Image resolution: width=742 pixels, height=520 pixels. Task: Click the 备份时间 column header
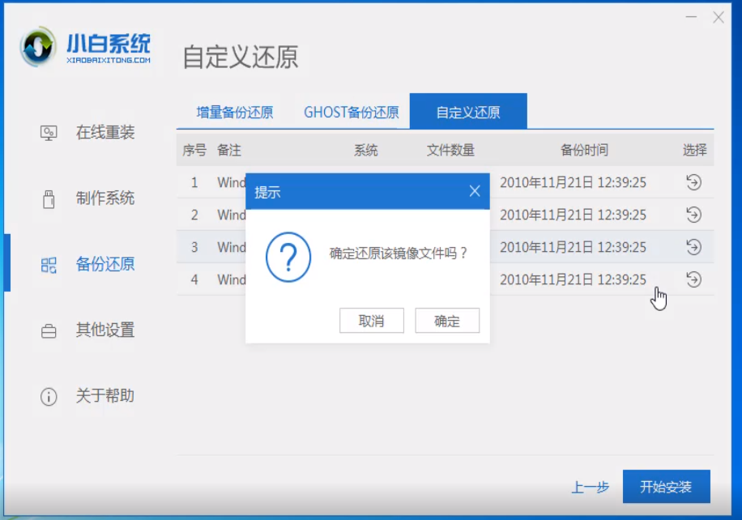583,150
